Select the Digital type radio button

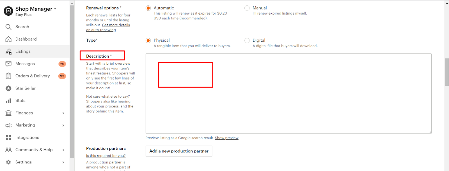pos(247,41)
